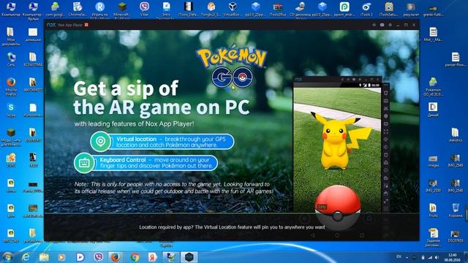The image size is (468, 263).
Task: Select the VirtualBox desktop icon
Action: (x=233, y=9)
